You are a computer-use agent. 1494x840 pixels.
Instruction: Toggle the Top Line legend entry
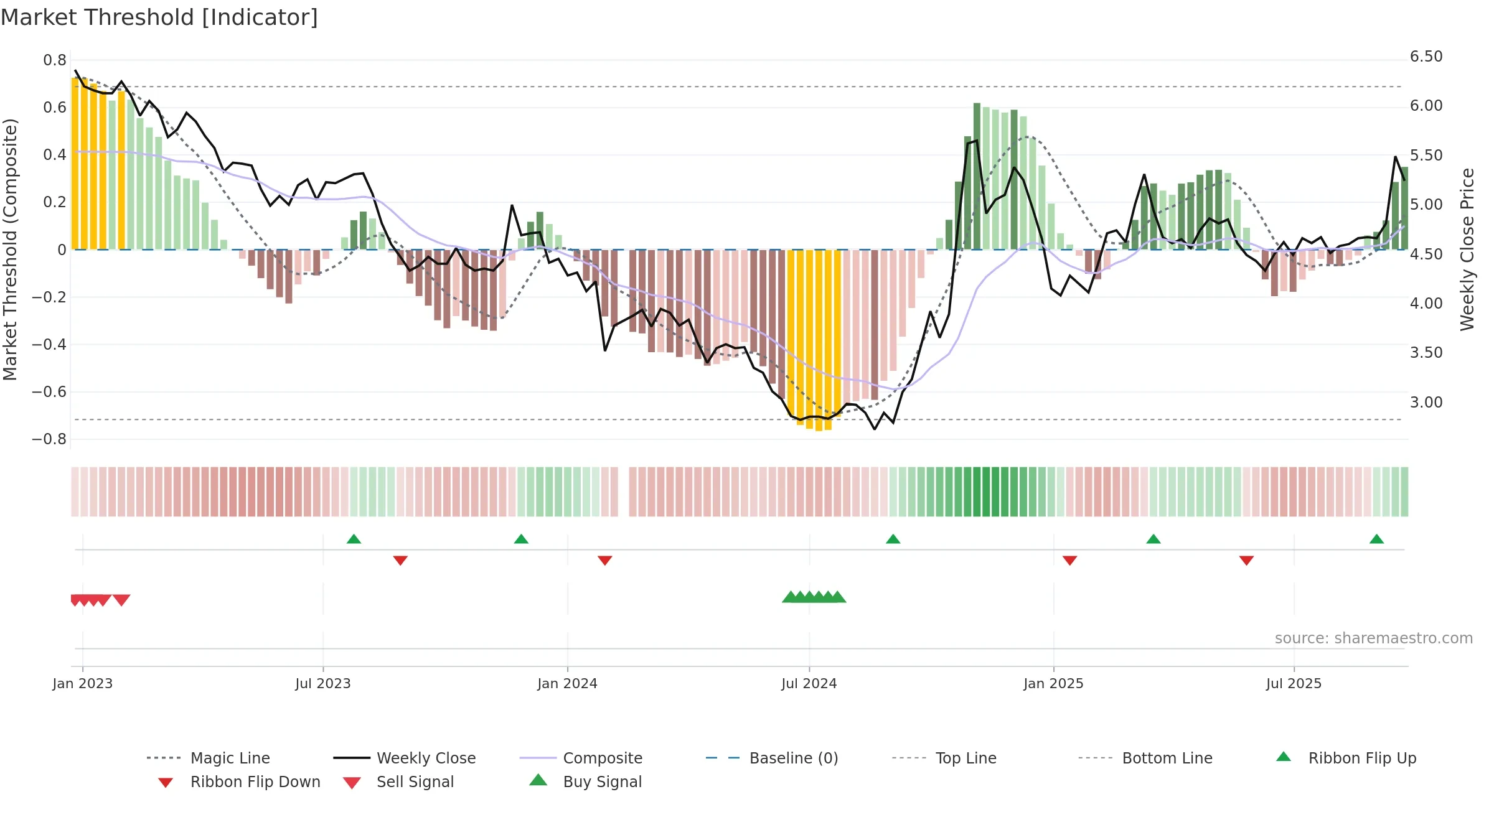(x=944, y=758)
